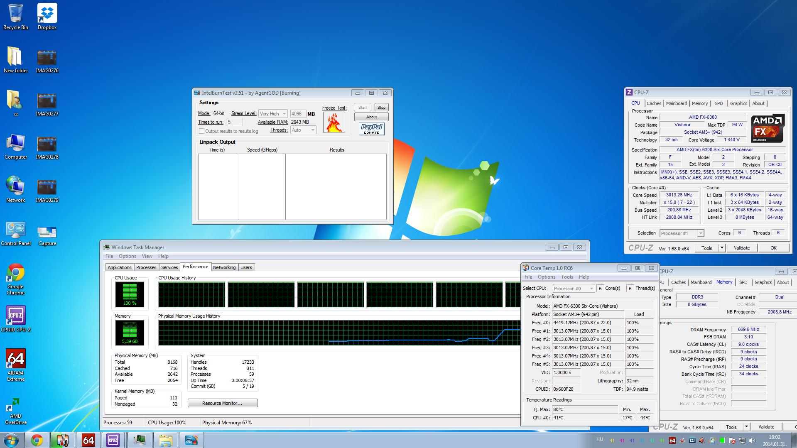The image size is (797, 448).
Task: Open the Action Center flag tray icon
Action: coord(733,441)
